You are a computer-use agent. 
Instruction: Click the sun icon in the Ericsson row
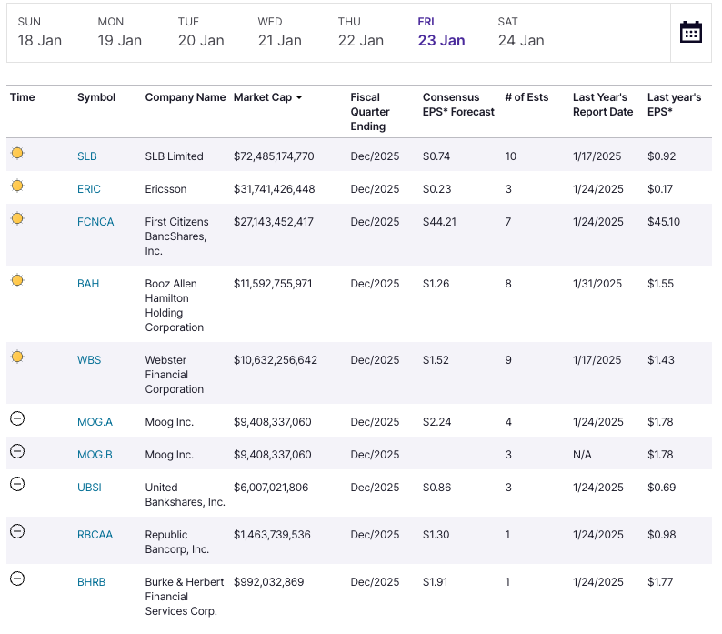point(17,186)
